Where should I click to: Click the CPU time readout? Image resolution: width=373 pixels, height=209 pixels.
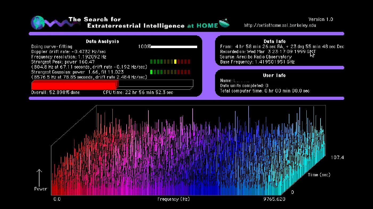click(138, 92)
